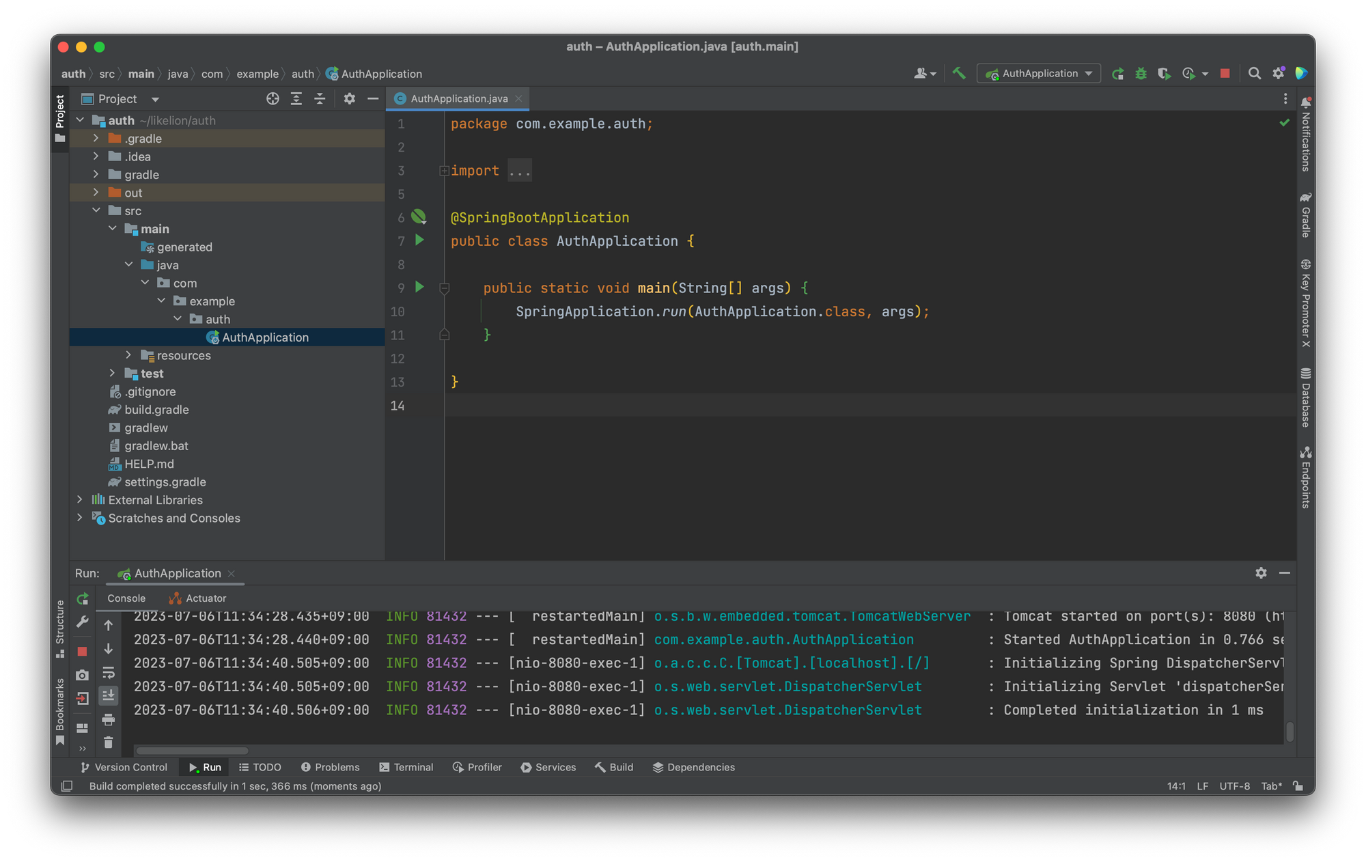
Task: Open the AuthApplication run configuration dropdown
Action: 1039,73
